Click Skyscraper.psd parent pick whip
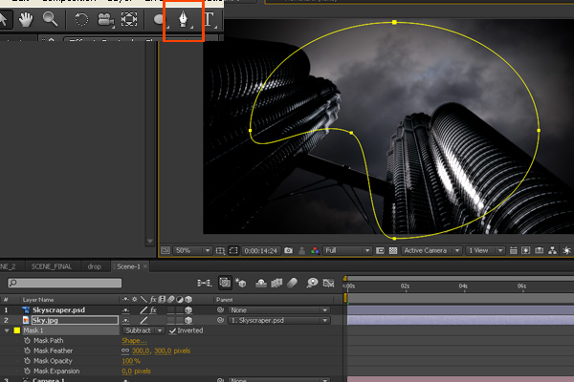 pos(220,310)
